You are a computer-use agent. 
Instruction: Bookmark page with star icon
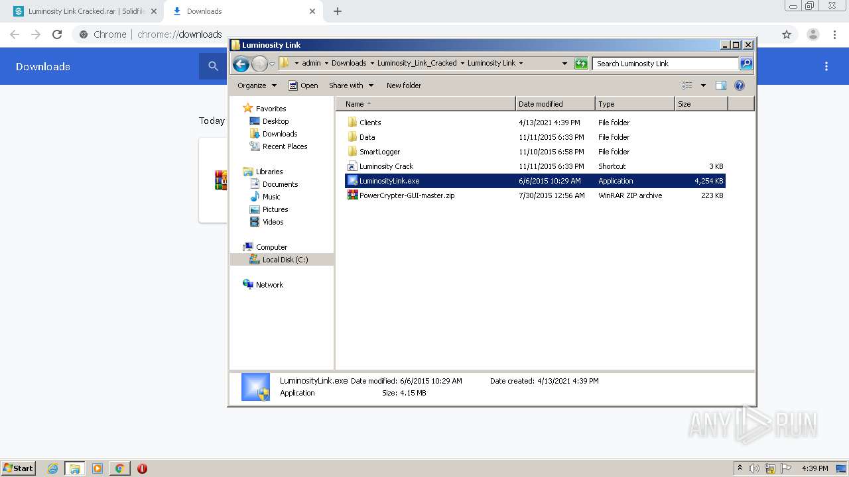click(787, 34)
